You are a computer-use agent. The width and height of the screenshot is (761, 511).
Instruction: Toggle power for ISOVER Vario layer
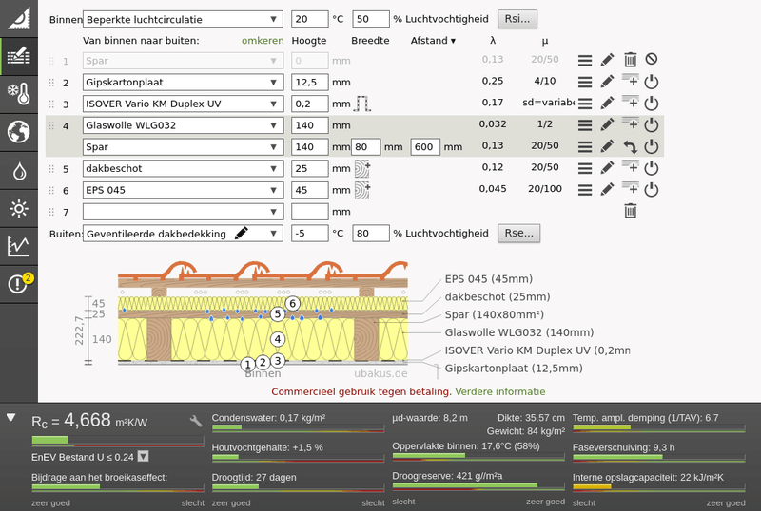tap(652, 104)
